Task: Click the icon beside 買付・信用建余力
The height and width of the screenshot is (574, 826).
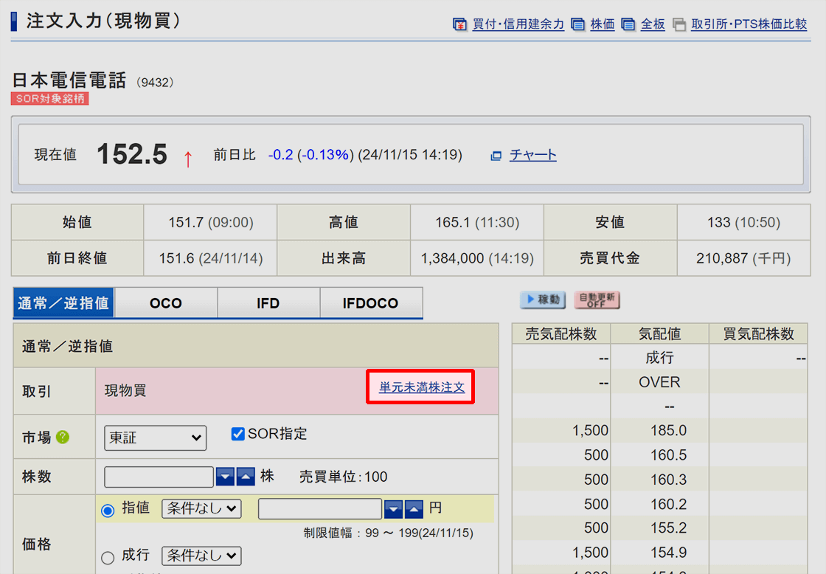Action: pyautogui.click(x=459, y=25)
